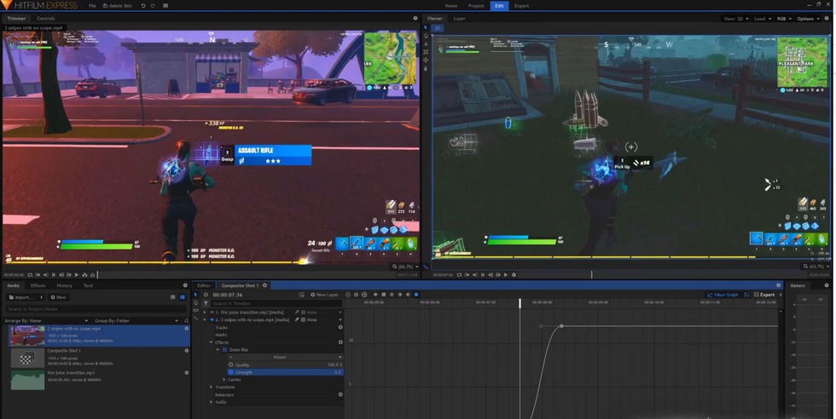Viewport: 836px width, 419px height.
Task: Open the Effects panel tab
Action: [38, 285]
